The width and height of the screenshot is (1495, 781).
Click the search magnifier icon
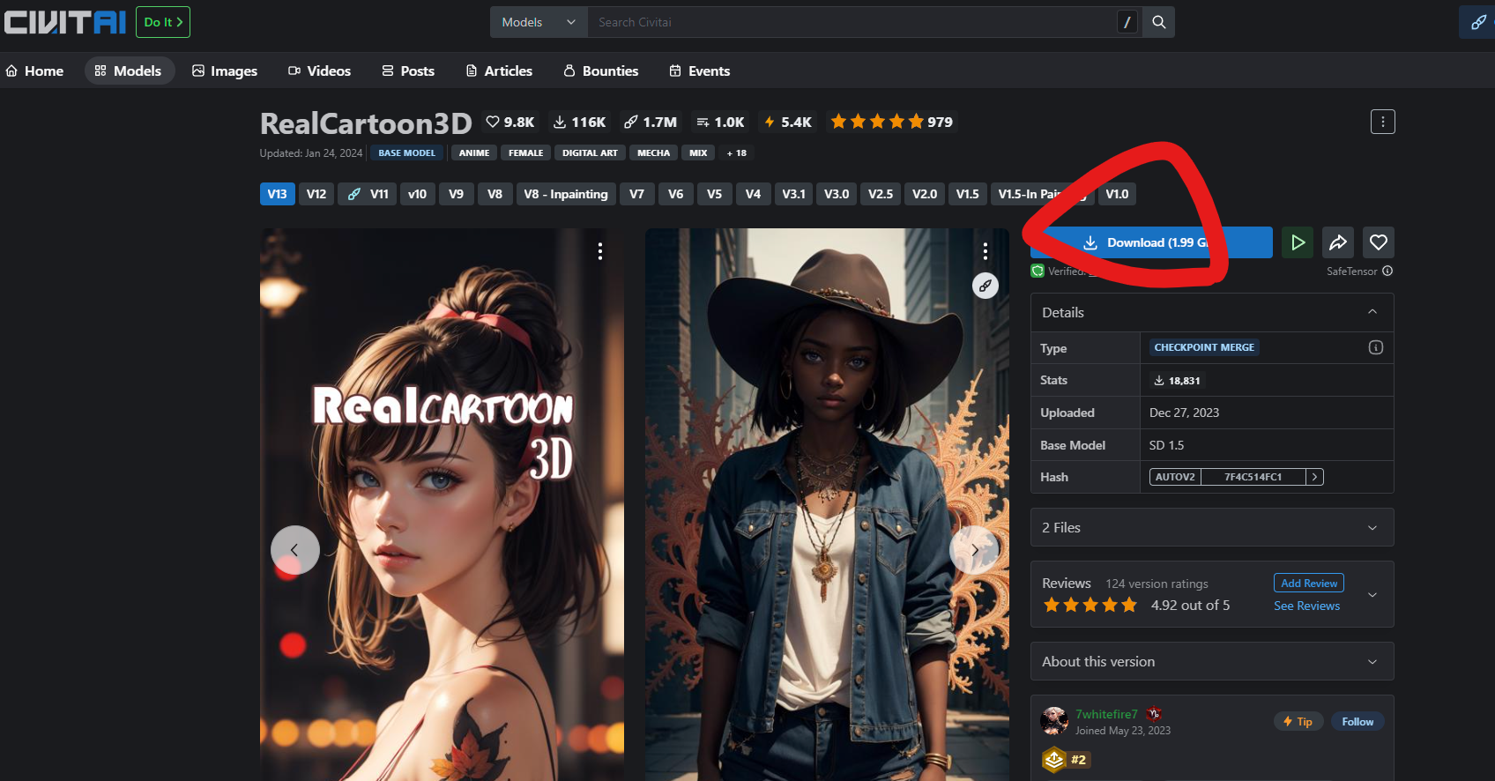pyautogui.click(x=1158, y=22)
